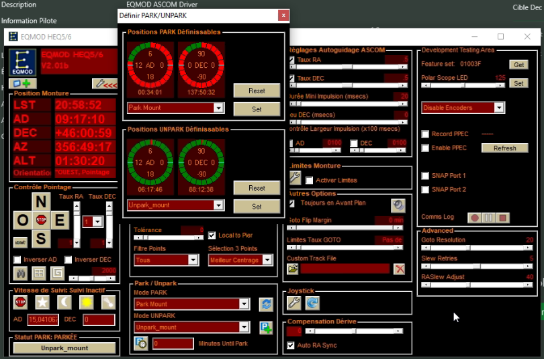Toggle Local to Pier checkbox
Viewport: 544px width, 359px height.
tap(212, 236)
